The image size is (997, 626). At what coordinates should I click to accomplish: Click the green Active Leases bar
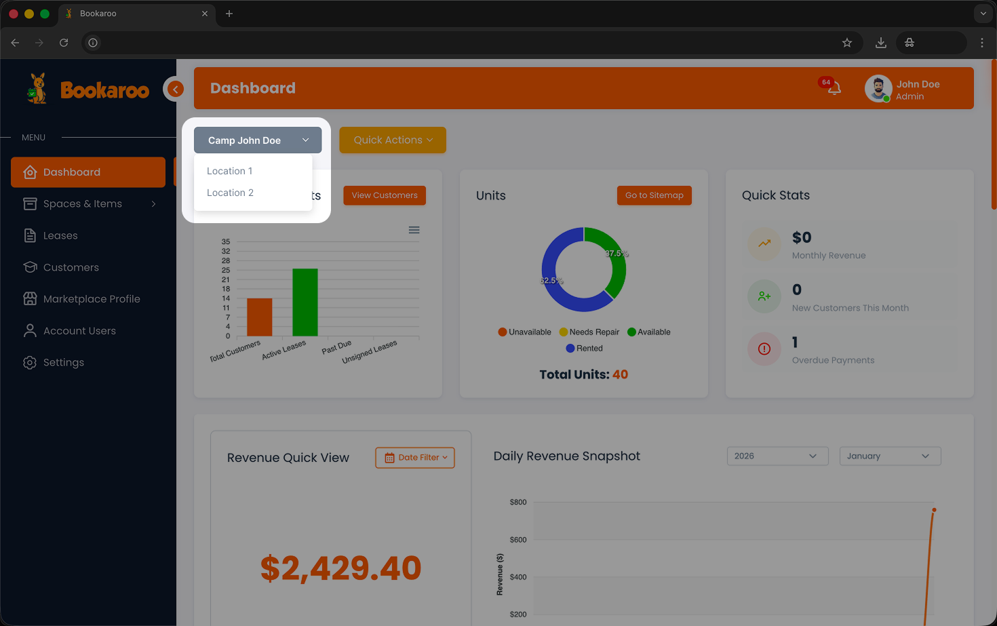tap(305, 302)
